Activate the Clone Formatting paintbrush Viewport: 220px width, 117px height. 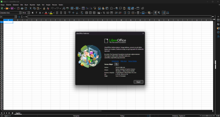[44, 8]
